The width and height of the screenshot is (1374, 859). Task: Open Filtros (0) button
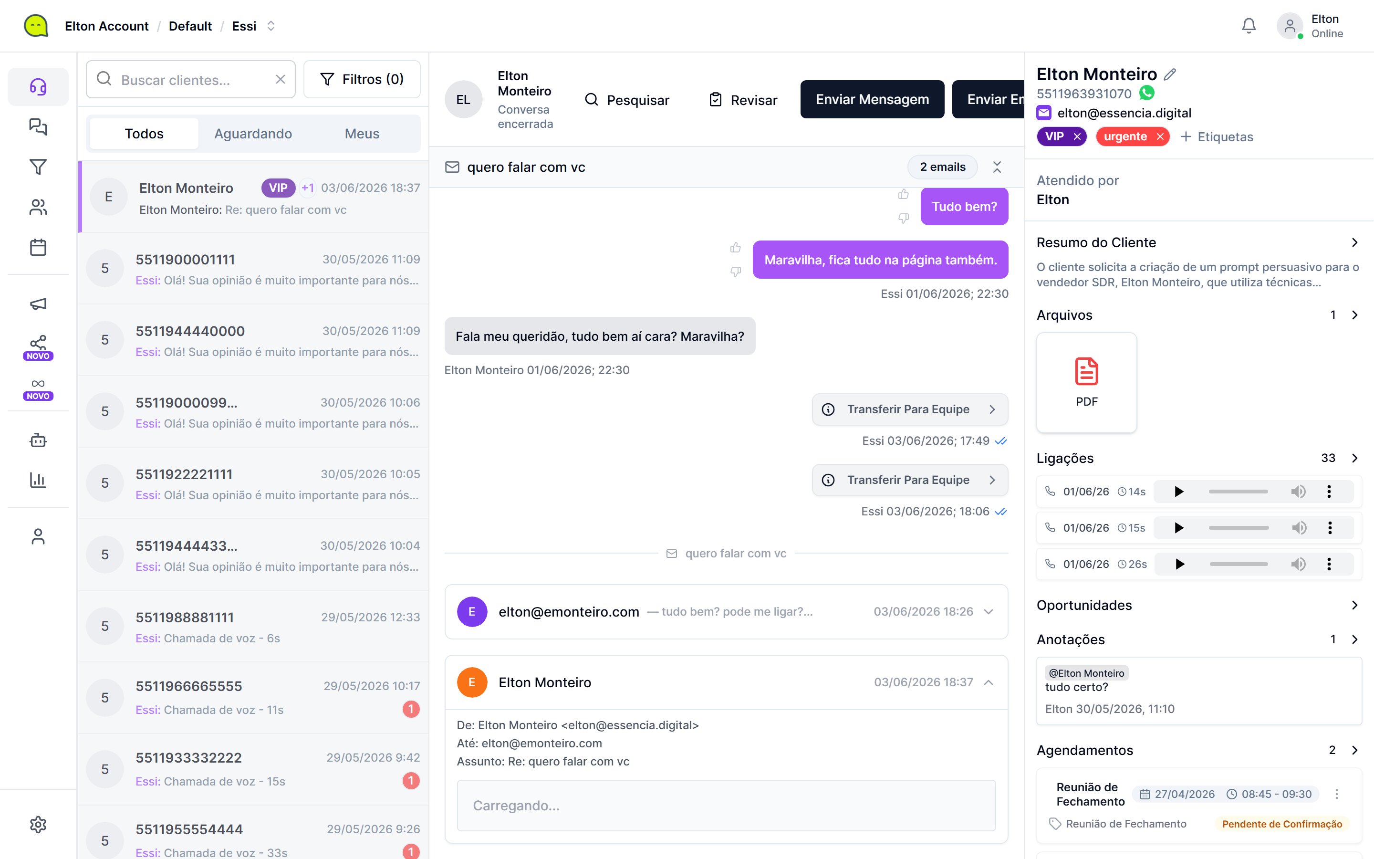[x=362, y=79]
